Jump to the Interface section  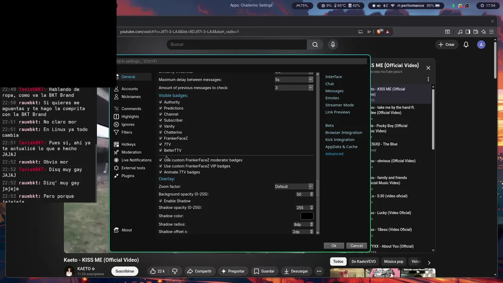point(334,77)
